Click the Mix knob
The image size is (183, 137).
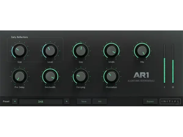142,51
